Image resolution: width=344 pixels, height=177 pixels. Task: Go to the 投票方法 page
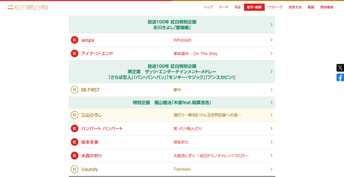(x=295, y=7)
